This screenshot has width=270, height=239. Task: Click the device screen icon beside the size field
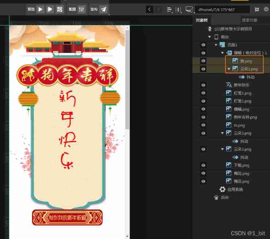point(189,9)
